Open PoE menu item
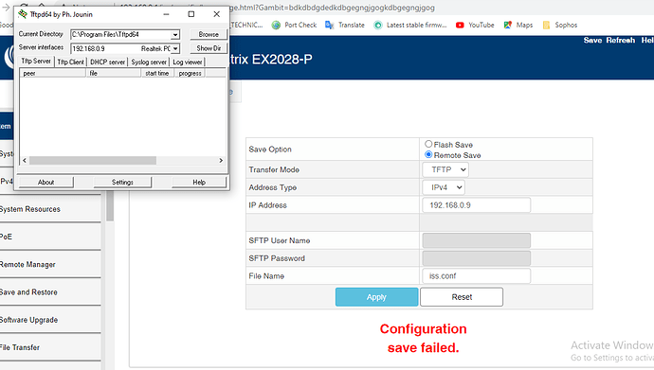This screenshot has width=654, height=370. pos(50,237)
